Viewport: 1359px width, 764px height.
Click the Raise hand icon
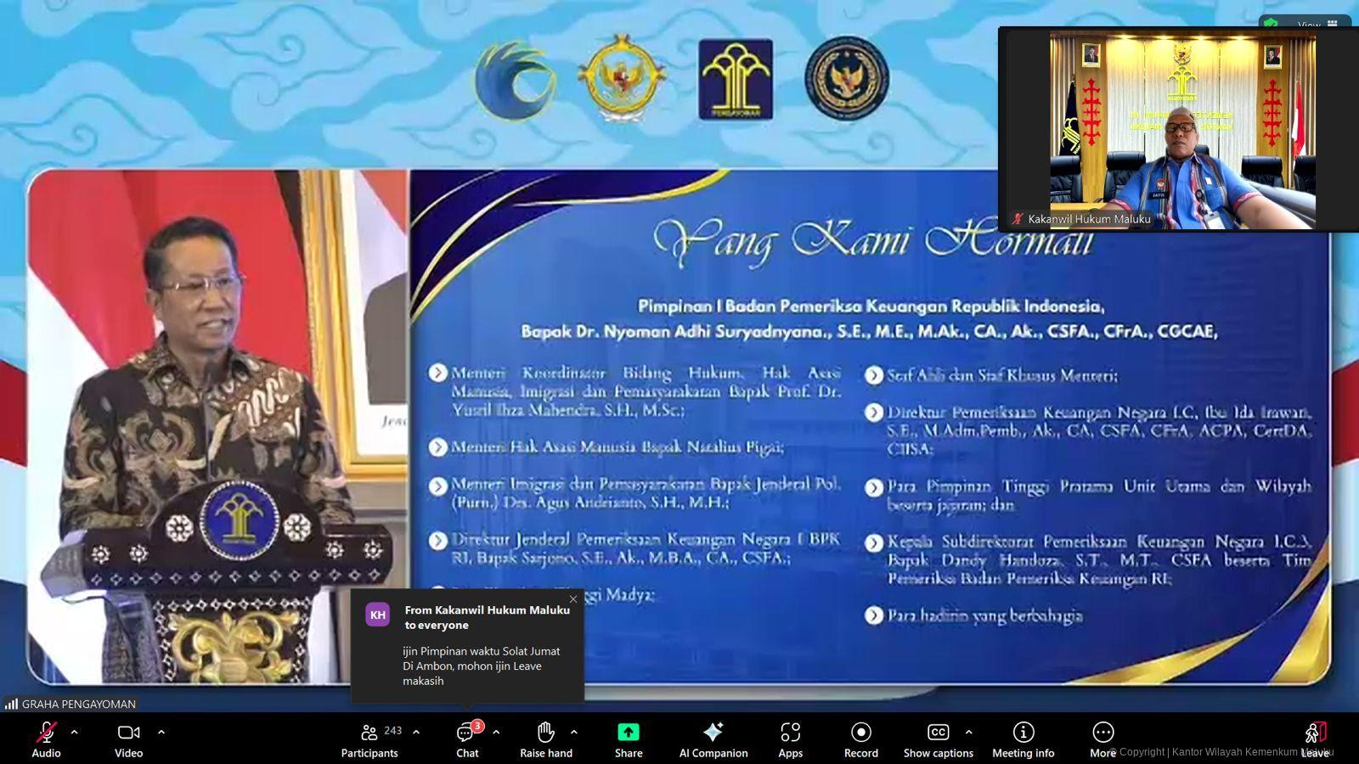(x=545, y=737)
